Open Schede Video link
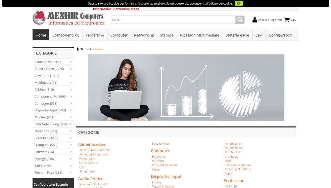 [x=161, y=143]
